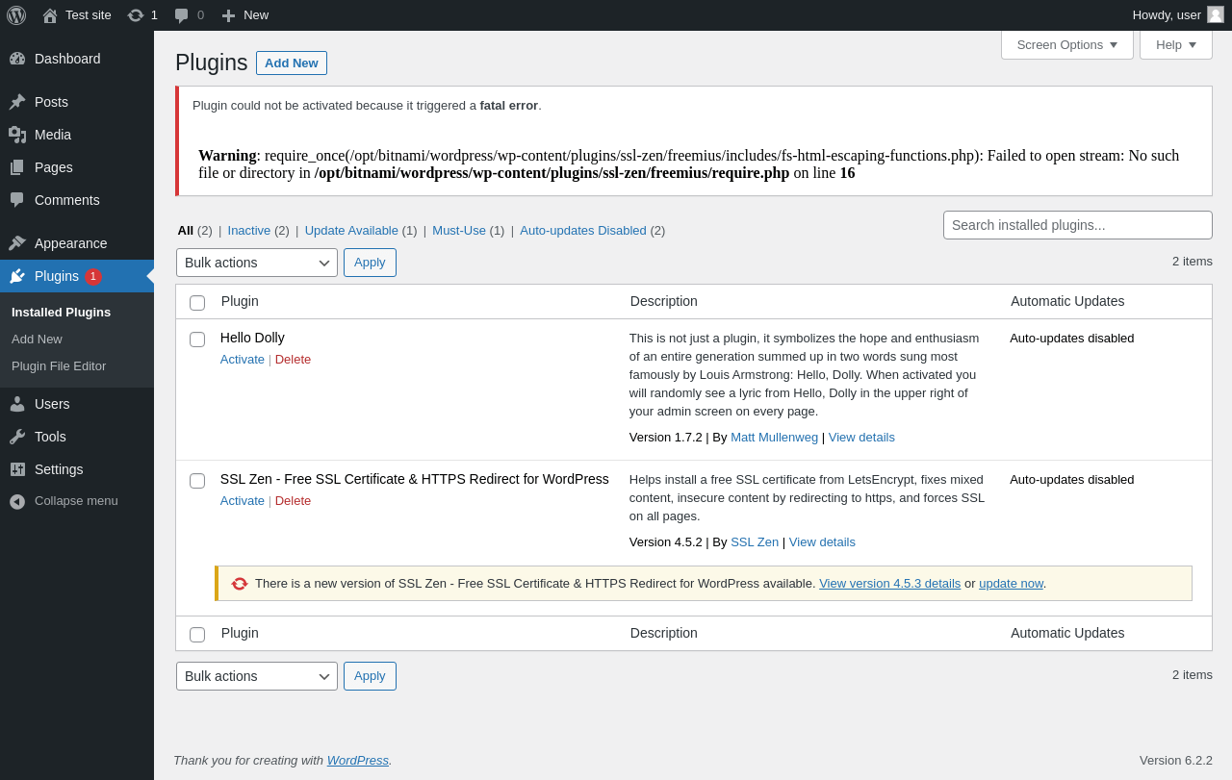Open the Howdy, user account menu
The height and width of the screenshot is (780, 1232).
(1178, 15)
